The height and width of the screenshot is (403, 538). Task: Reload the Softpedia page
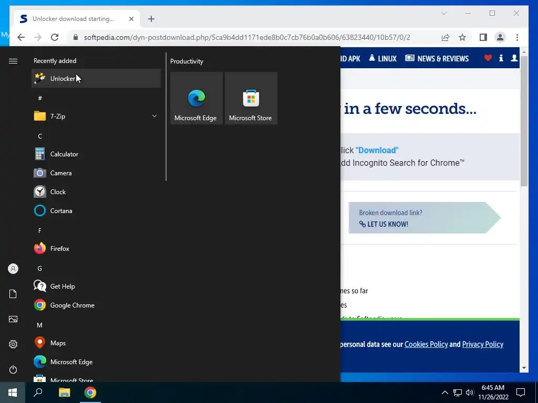55,37
